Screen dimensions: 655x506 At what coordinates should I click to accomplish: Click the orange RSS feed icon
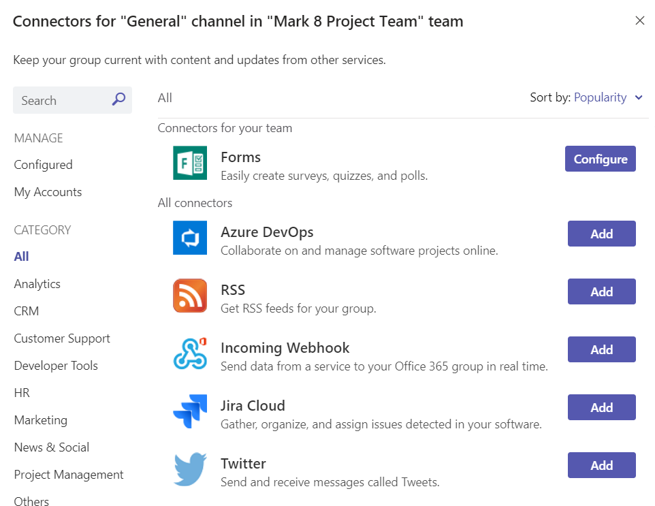(x=190, y=296)
